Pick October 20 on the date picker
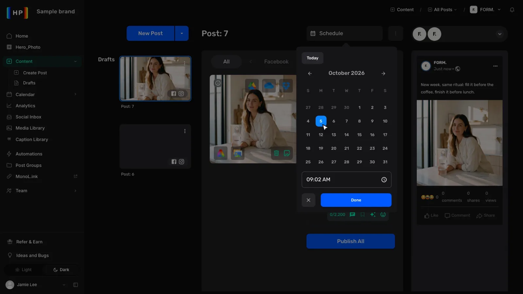Screen dimensions: 523x294 [x=333, y=148]
